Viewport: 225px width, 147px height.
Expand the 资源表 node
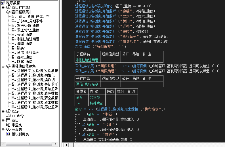click(3, 129)
